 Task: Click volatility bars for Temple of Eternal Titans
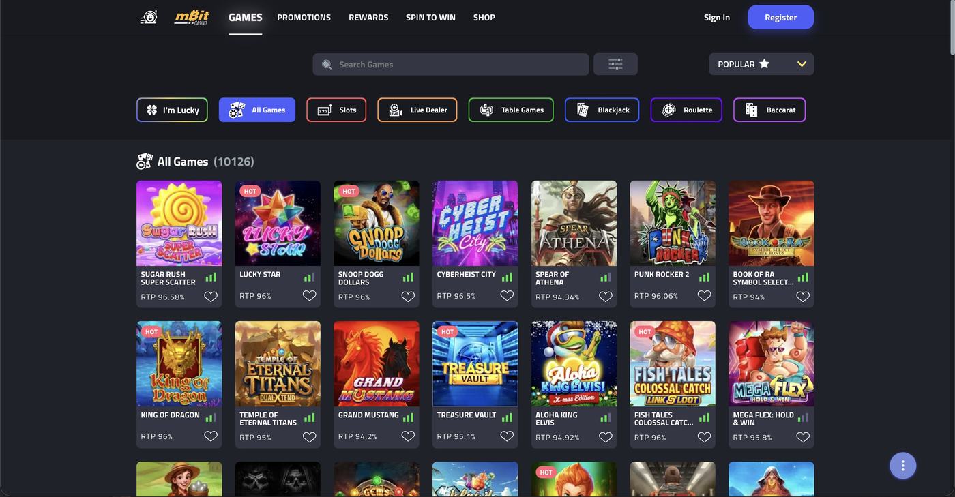pos(310,418)
